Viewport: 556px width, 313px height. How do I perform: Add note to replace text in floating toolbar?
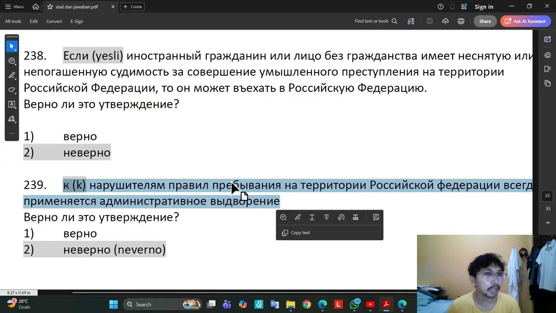coord(341,217)
